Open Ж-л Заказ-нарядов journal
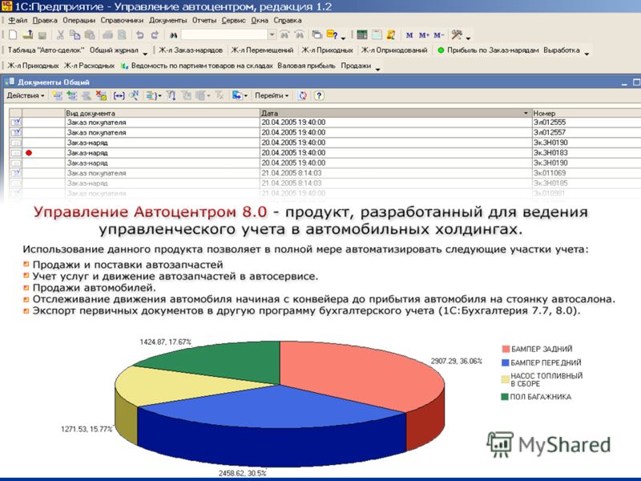Screen dimensions: 641x481 point(191,50)
